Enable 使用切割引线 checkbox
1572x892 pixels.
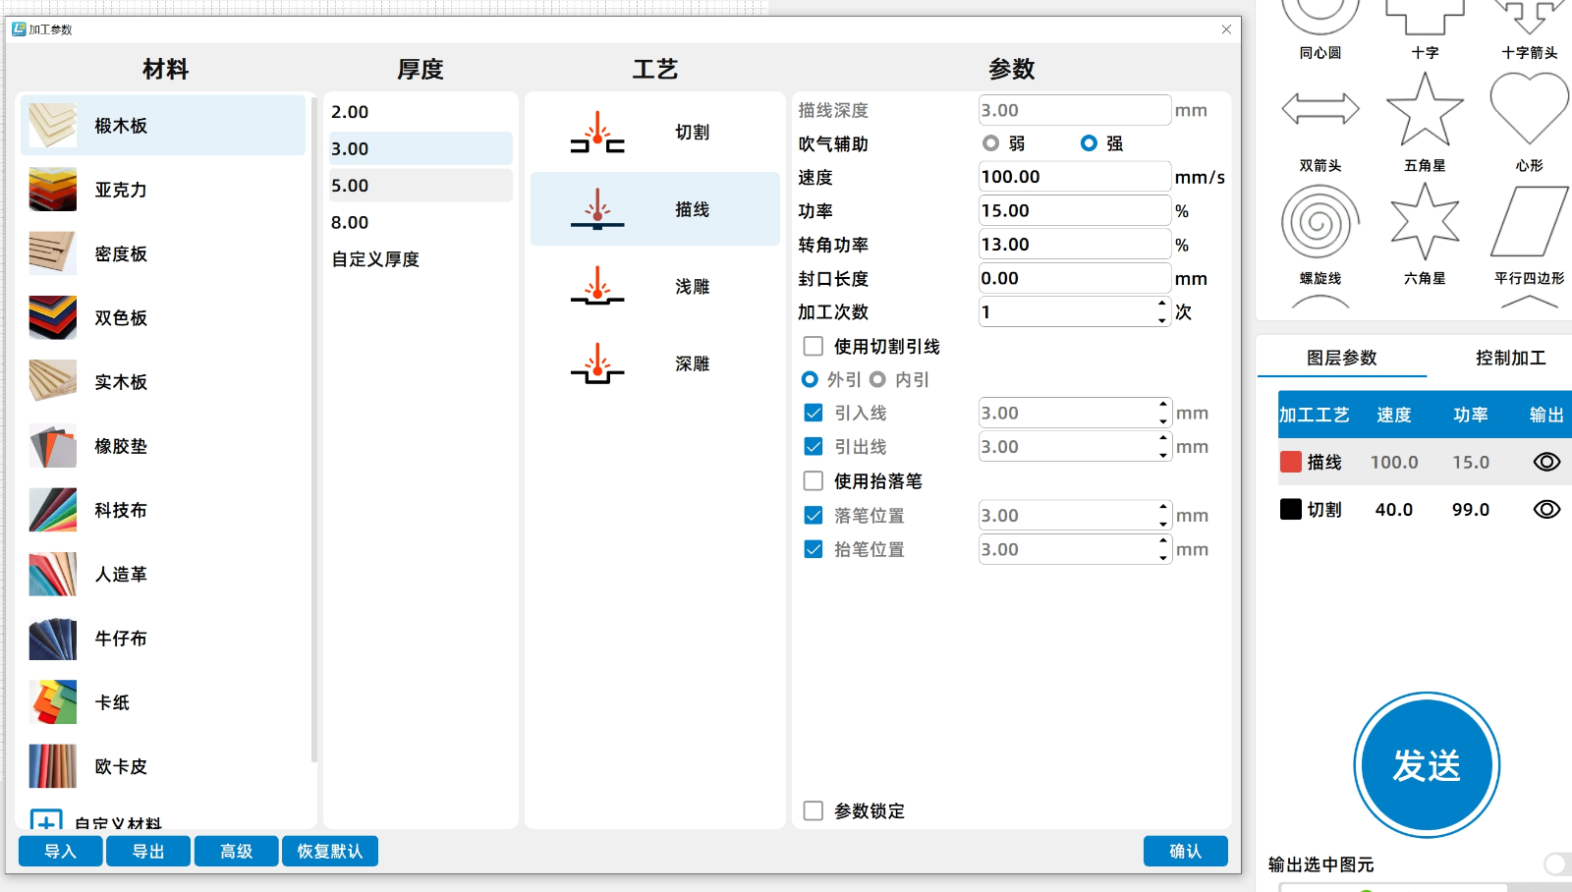[814, 346]
